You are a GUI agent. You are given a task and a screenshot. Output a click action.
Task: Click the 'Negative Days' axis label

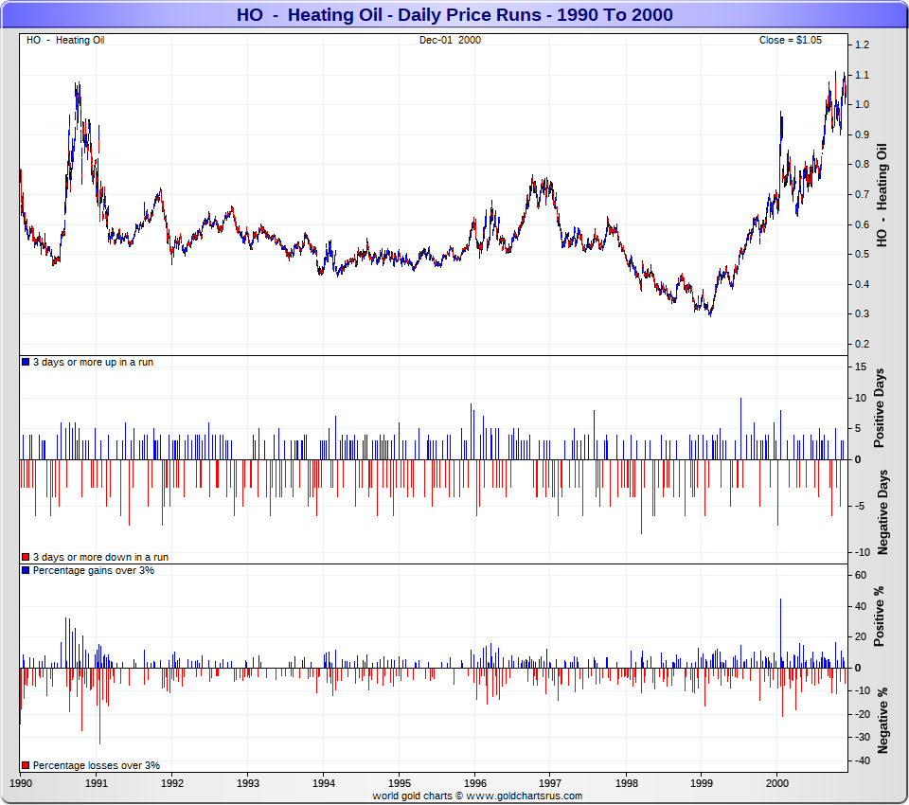point(882,511)
